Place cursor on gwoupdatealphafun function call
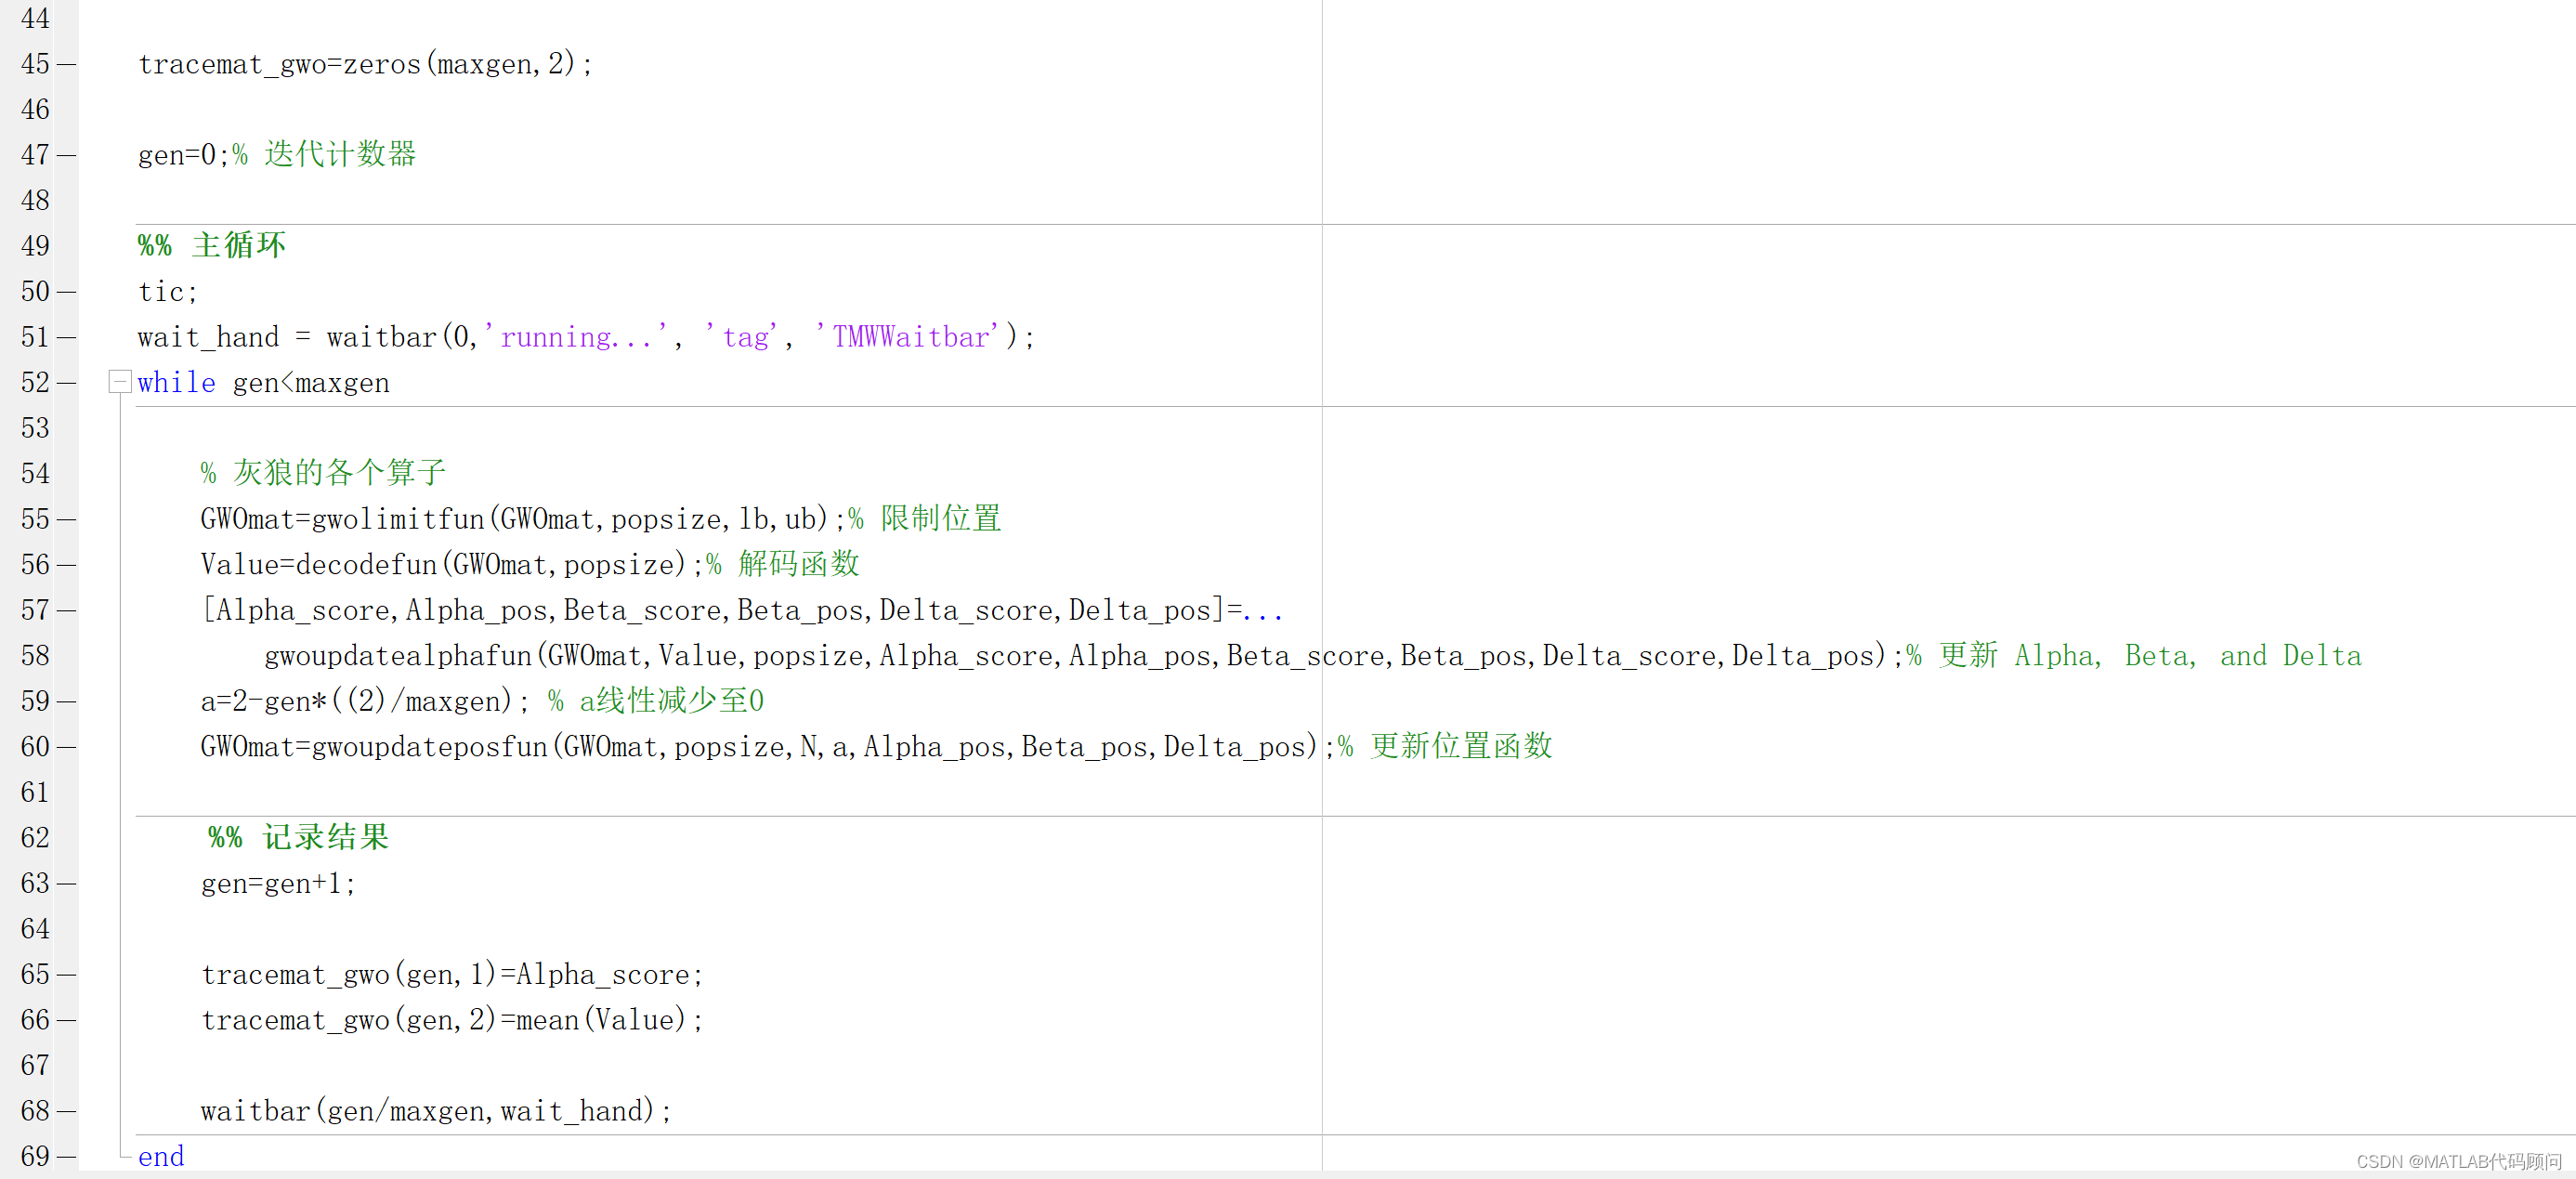This screenshot has height=1179, width=2576. (x=398, y=656)
